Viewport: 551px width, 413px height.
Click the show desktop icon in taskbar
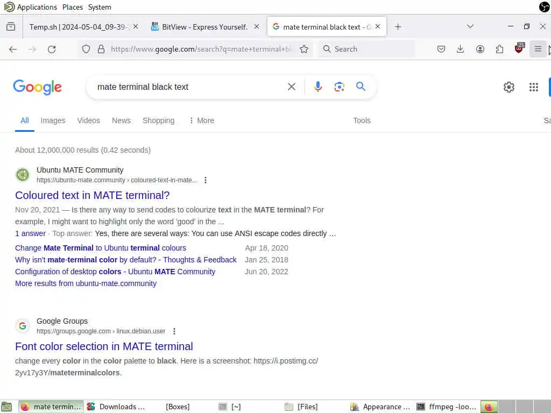(6, 407)
